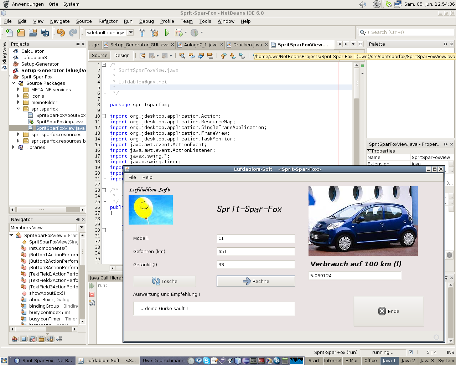Image resolution: width=456 pixels, height=365 pixels.
Task: Open the Tools menu in NetBeans
Action: click(x=205, y=21)
